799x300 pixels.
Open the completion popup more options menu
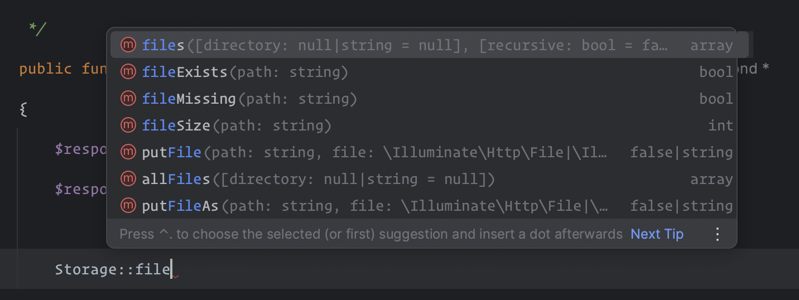718,234
